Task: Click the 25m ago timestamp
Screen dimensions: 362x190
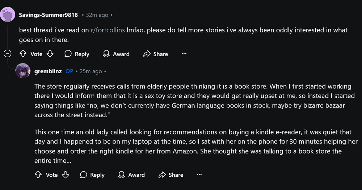Action: click(x=90, y=71)
